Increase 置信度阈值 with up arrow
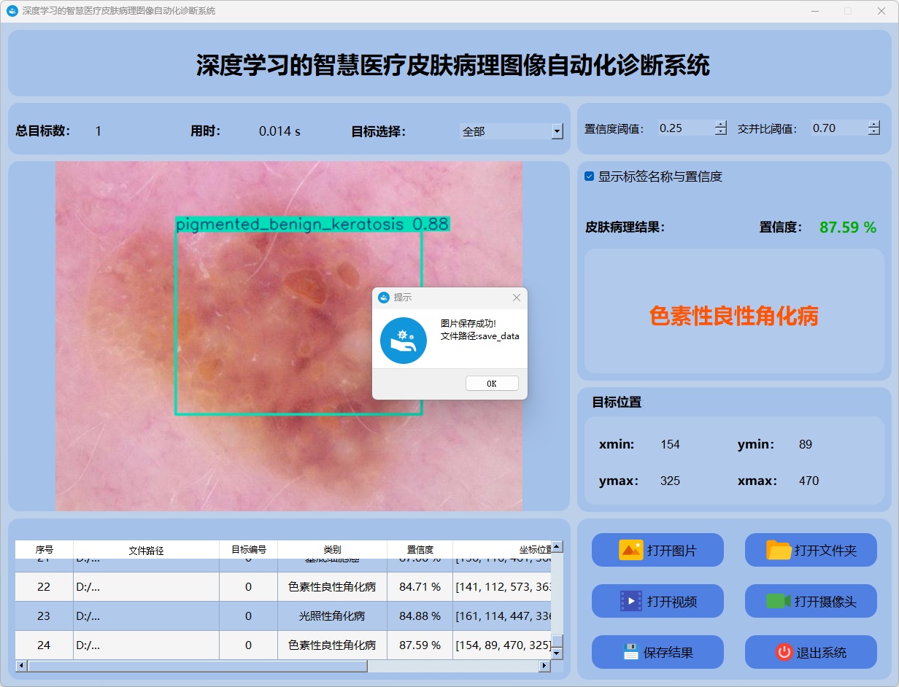The width and height of the screenshot is (899, 687). tap(721, 124)
